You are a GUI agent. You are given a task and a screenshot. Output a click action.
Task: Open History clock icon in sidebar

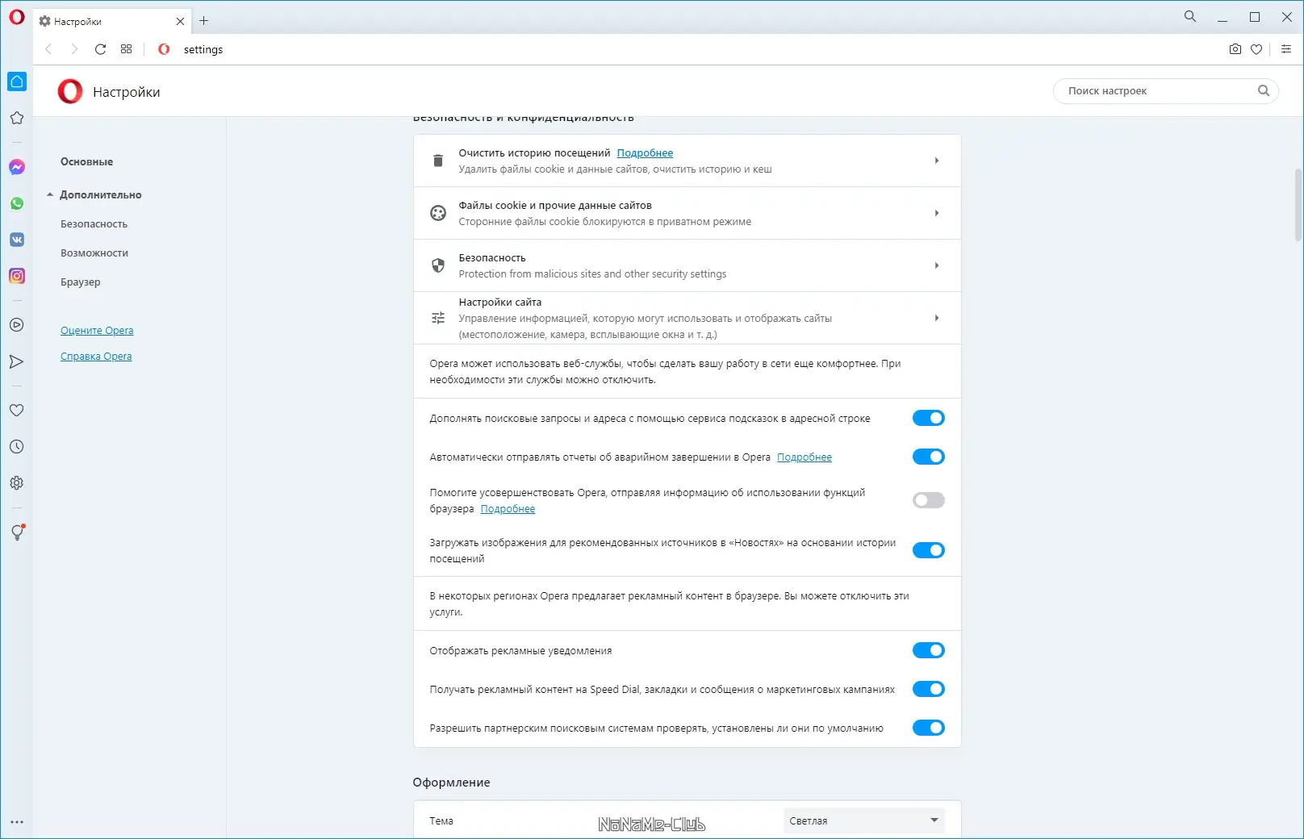click(17, 446)
